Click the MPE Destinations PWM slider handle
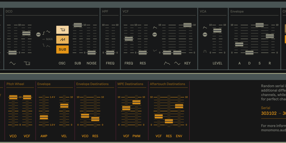286x143 pixels. coord(136,102)
